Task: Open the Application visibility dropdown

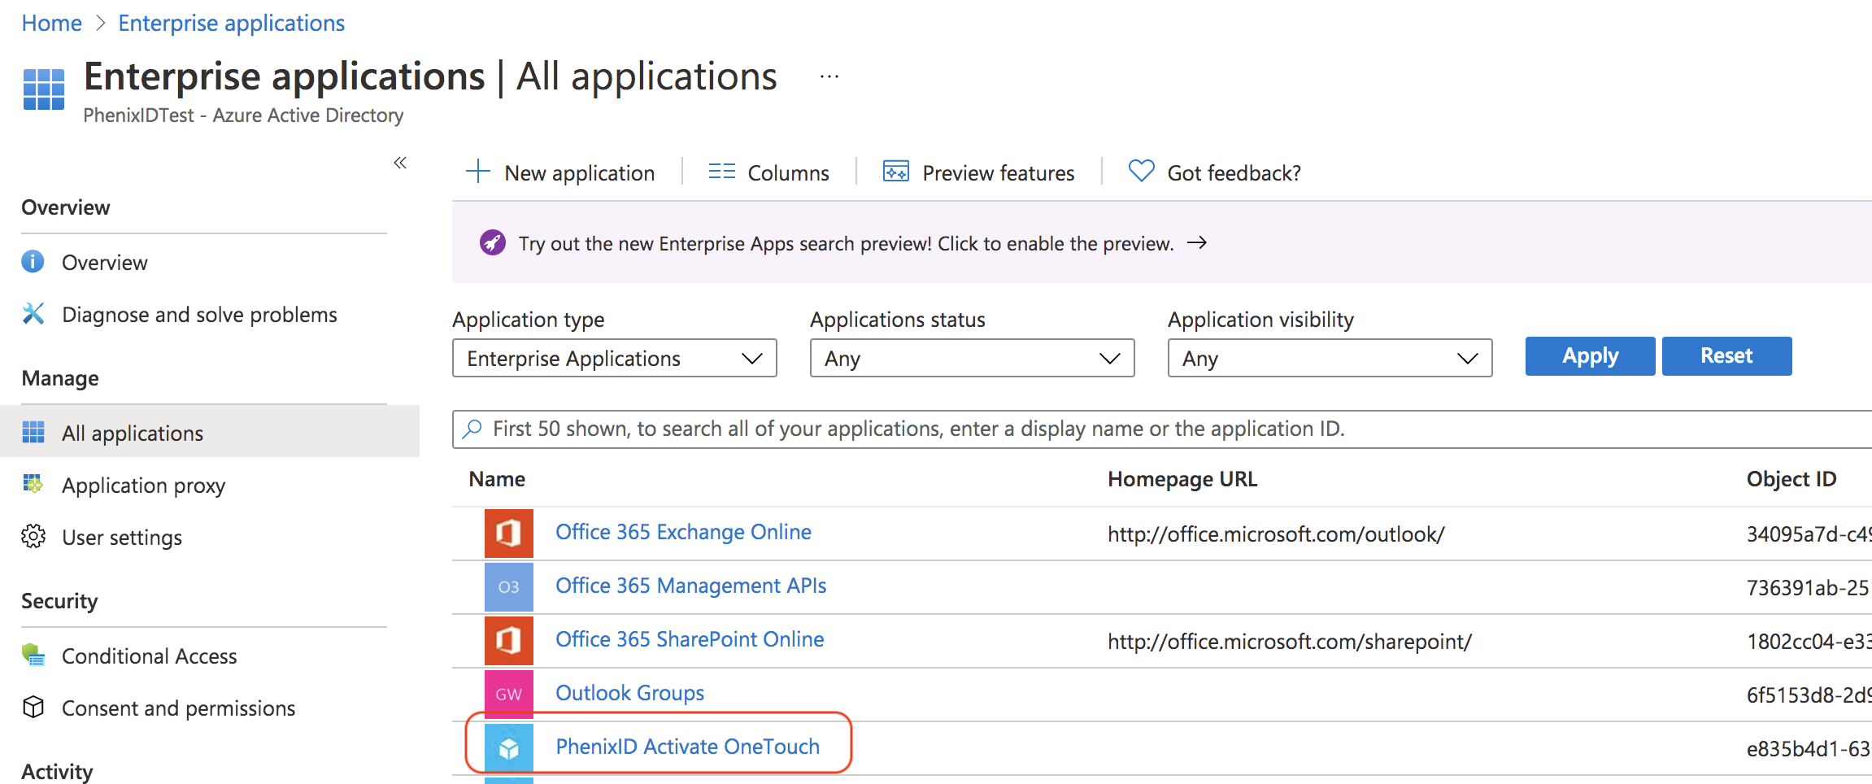Action: pyautogui.click(x=1330, y=359)
